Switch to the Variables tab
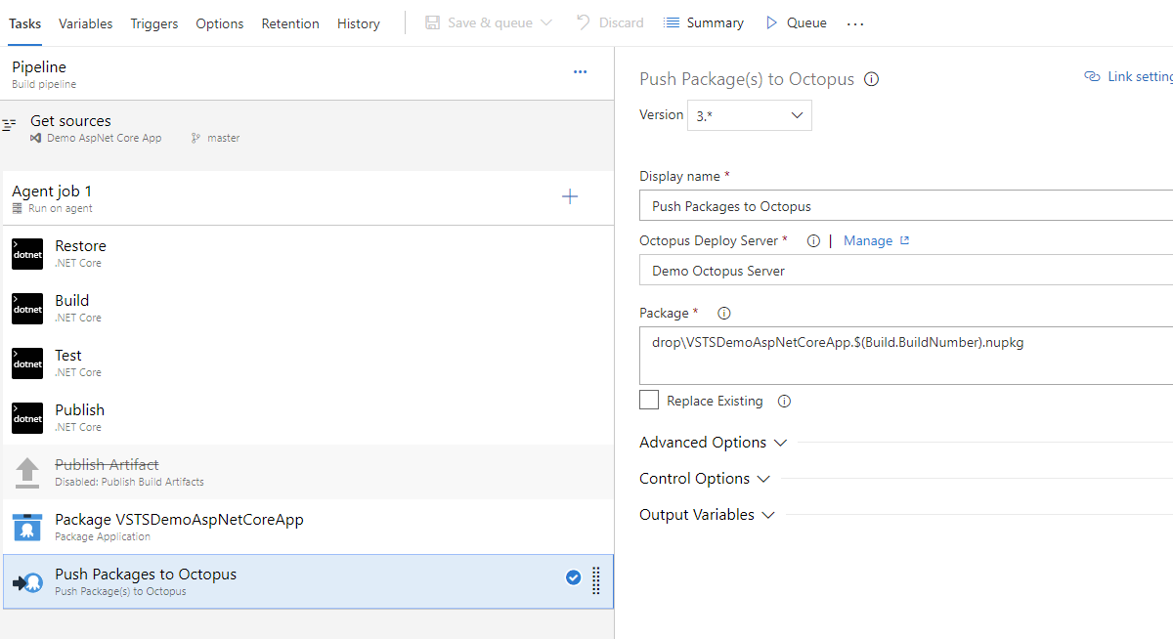The width and height of the screenshot is (1173, 639). tap(85, 22)
